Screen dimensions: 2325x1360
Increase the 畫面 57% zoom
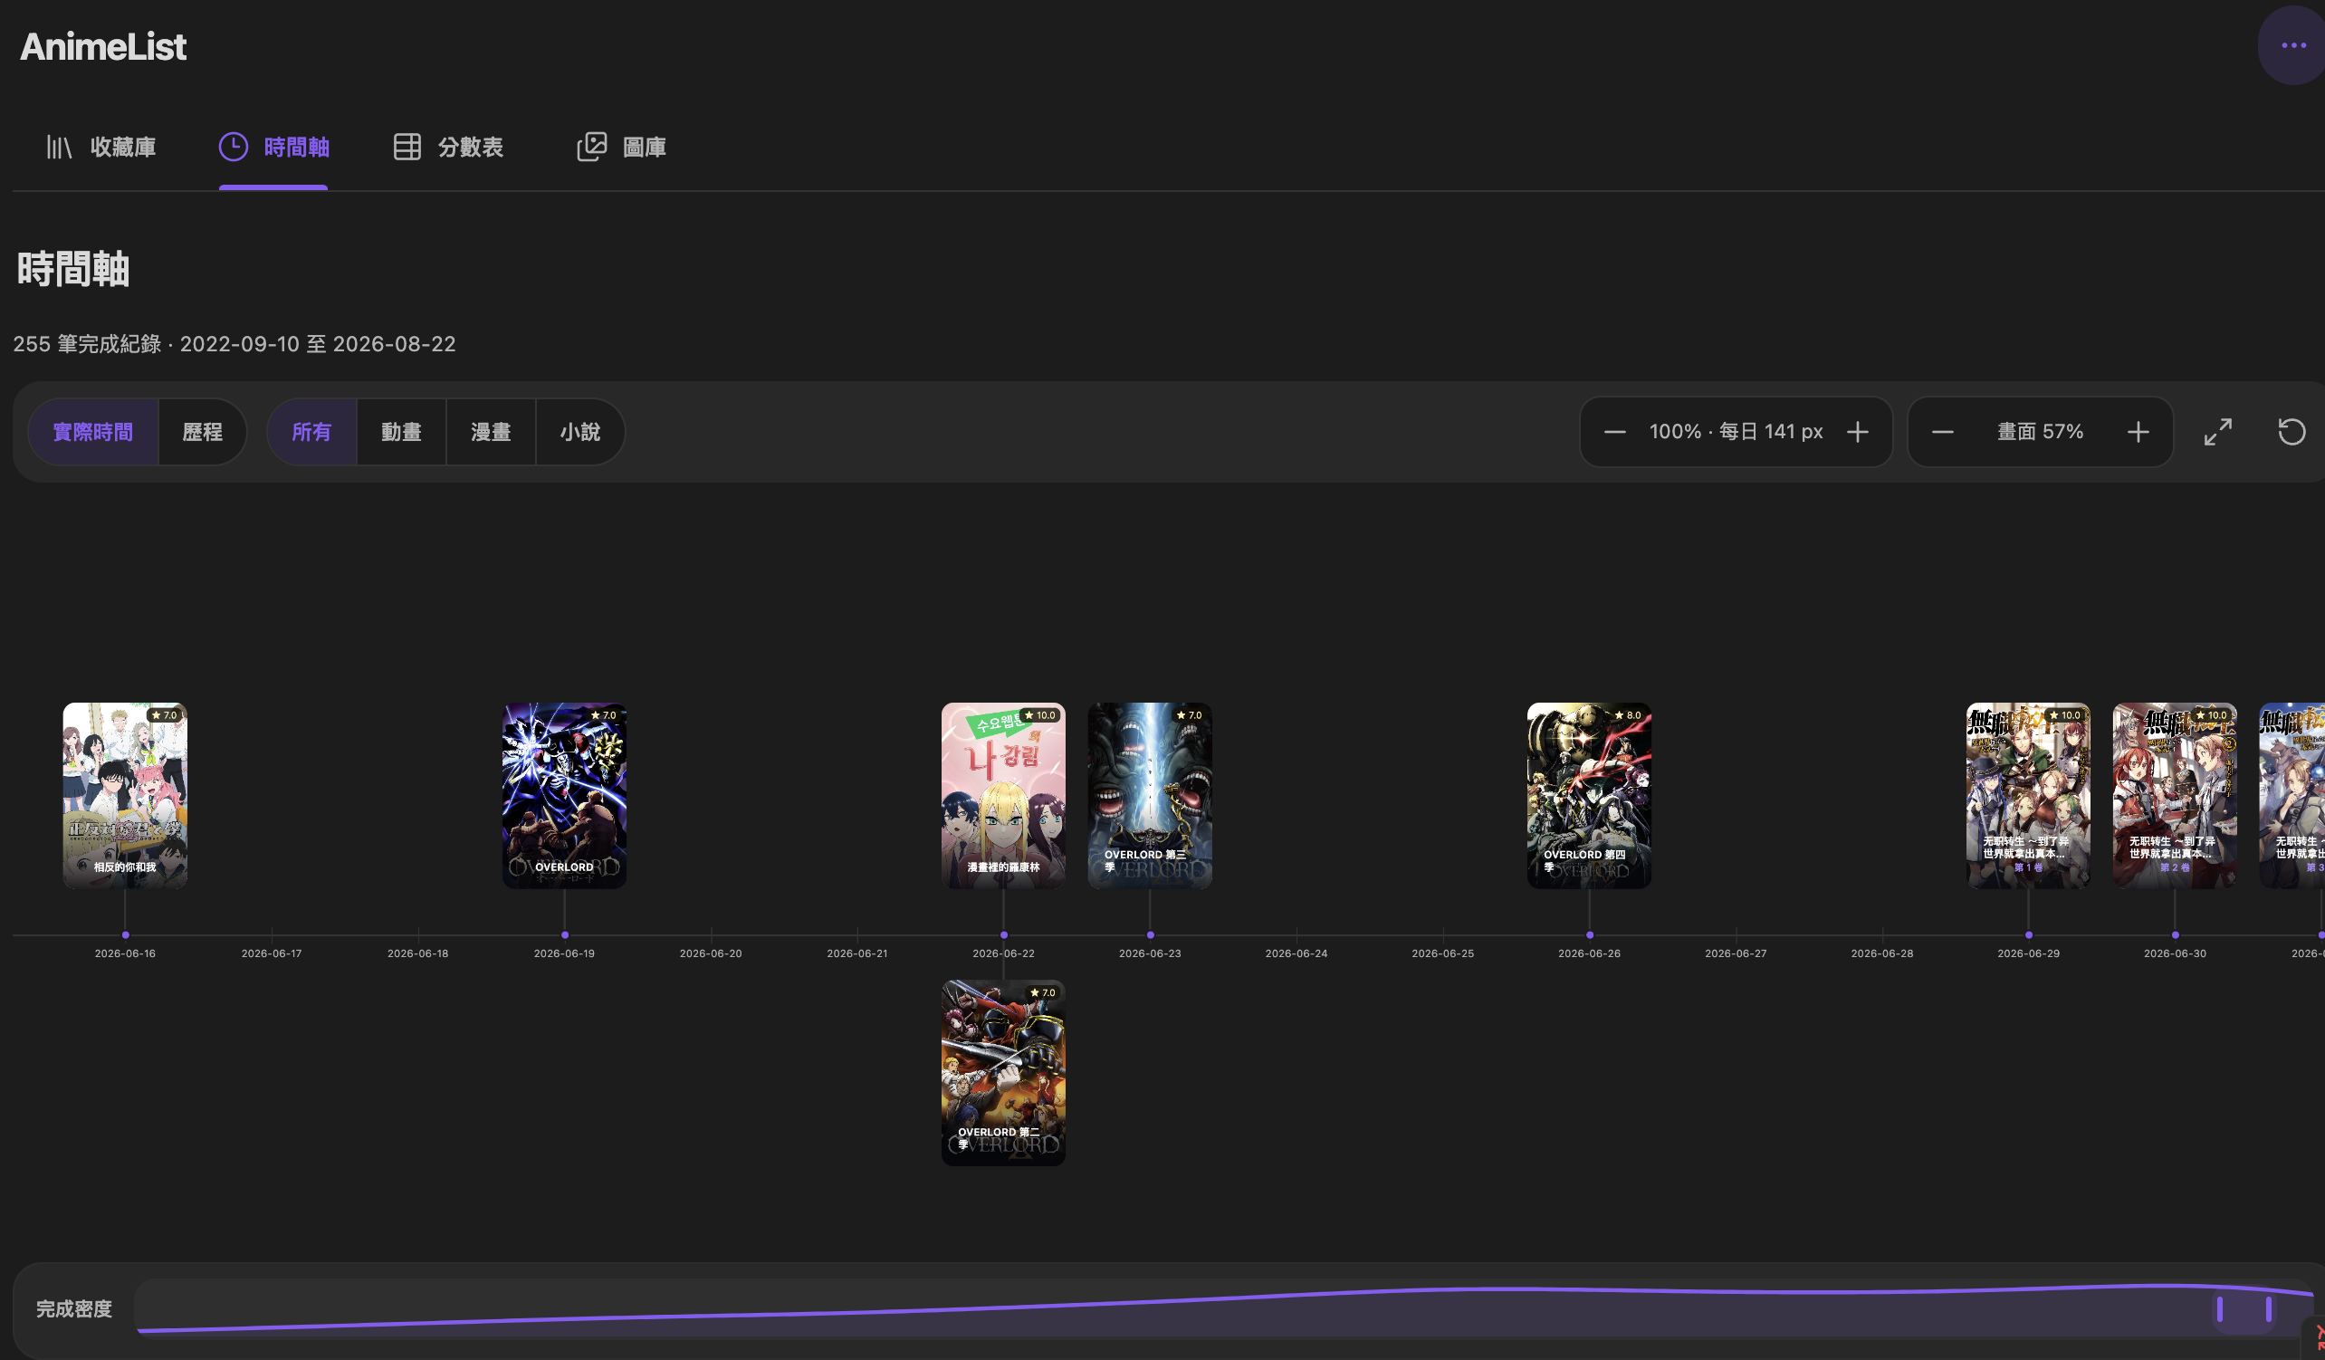point(2138,432)
